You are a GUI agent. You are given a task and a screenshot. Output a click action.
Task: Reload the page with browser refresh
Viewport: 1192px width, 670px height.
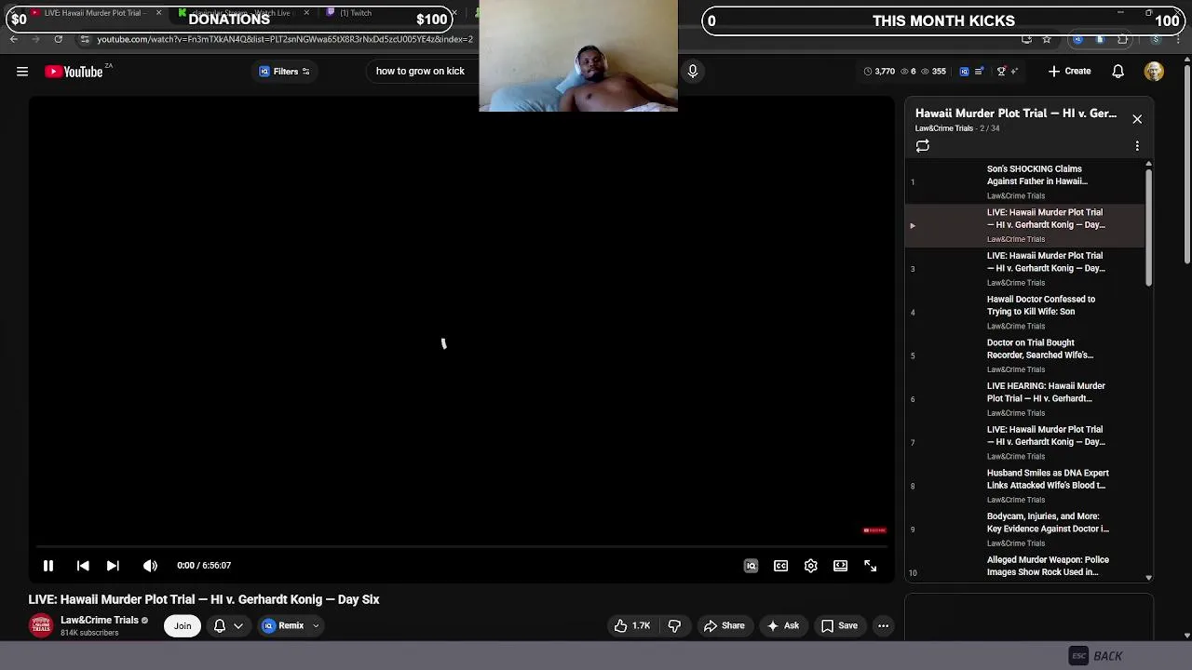pyautogui.click(x=58, y=39)
